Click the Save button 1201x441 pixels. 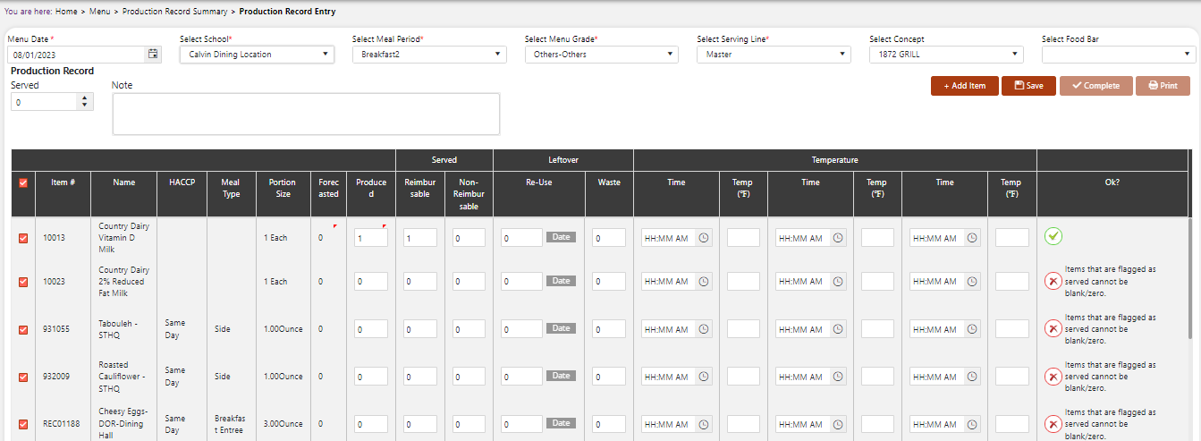1028,86
